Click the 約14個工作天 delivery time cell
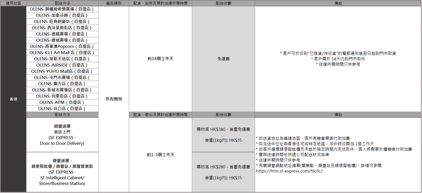The image size is (422, 193). click(160, 59)
